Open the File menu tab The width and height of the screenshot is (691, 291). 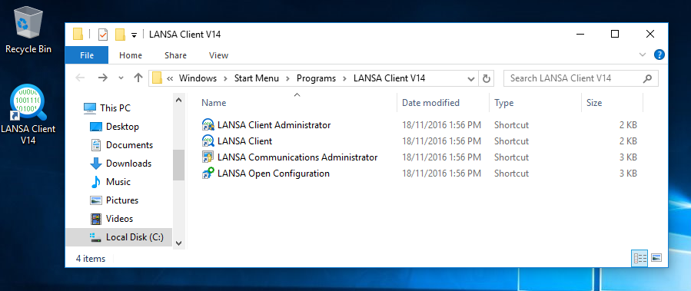87,55
